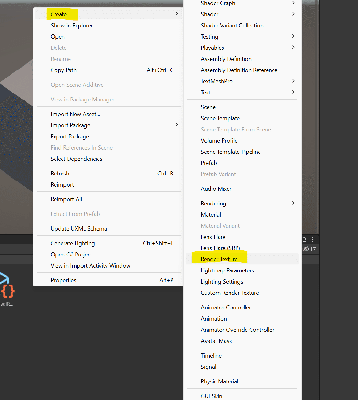Open Properties... from the context menu
Viewport: 358px width, 400px height.
tap(109, 280)
